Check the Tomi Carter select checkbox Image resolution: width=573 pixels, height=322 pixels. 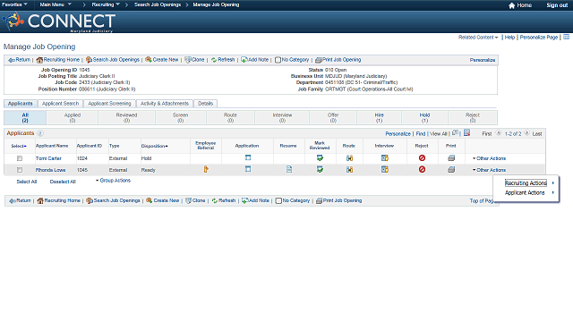coord(20,158)
